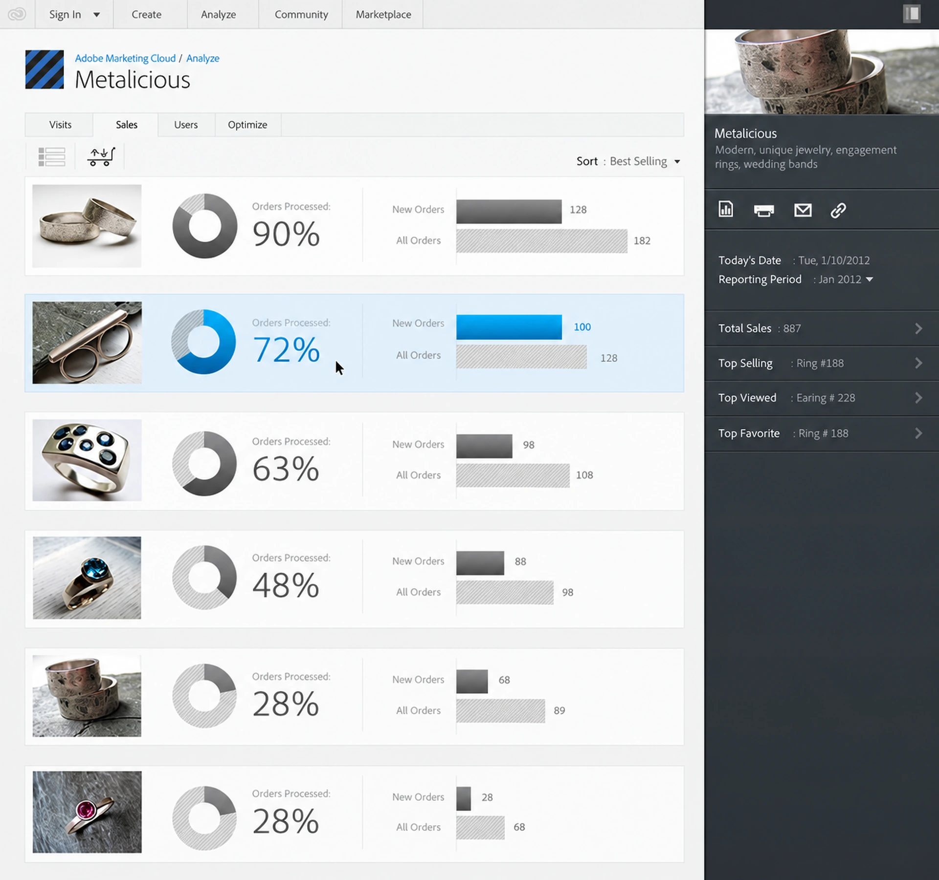Open the blue topaz gold ring thumbnail
Image resolution: width=939 pixels, height=880 pixels.
(x=87, y=578)
